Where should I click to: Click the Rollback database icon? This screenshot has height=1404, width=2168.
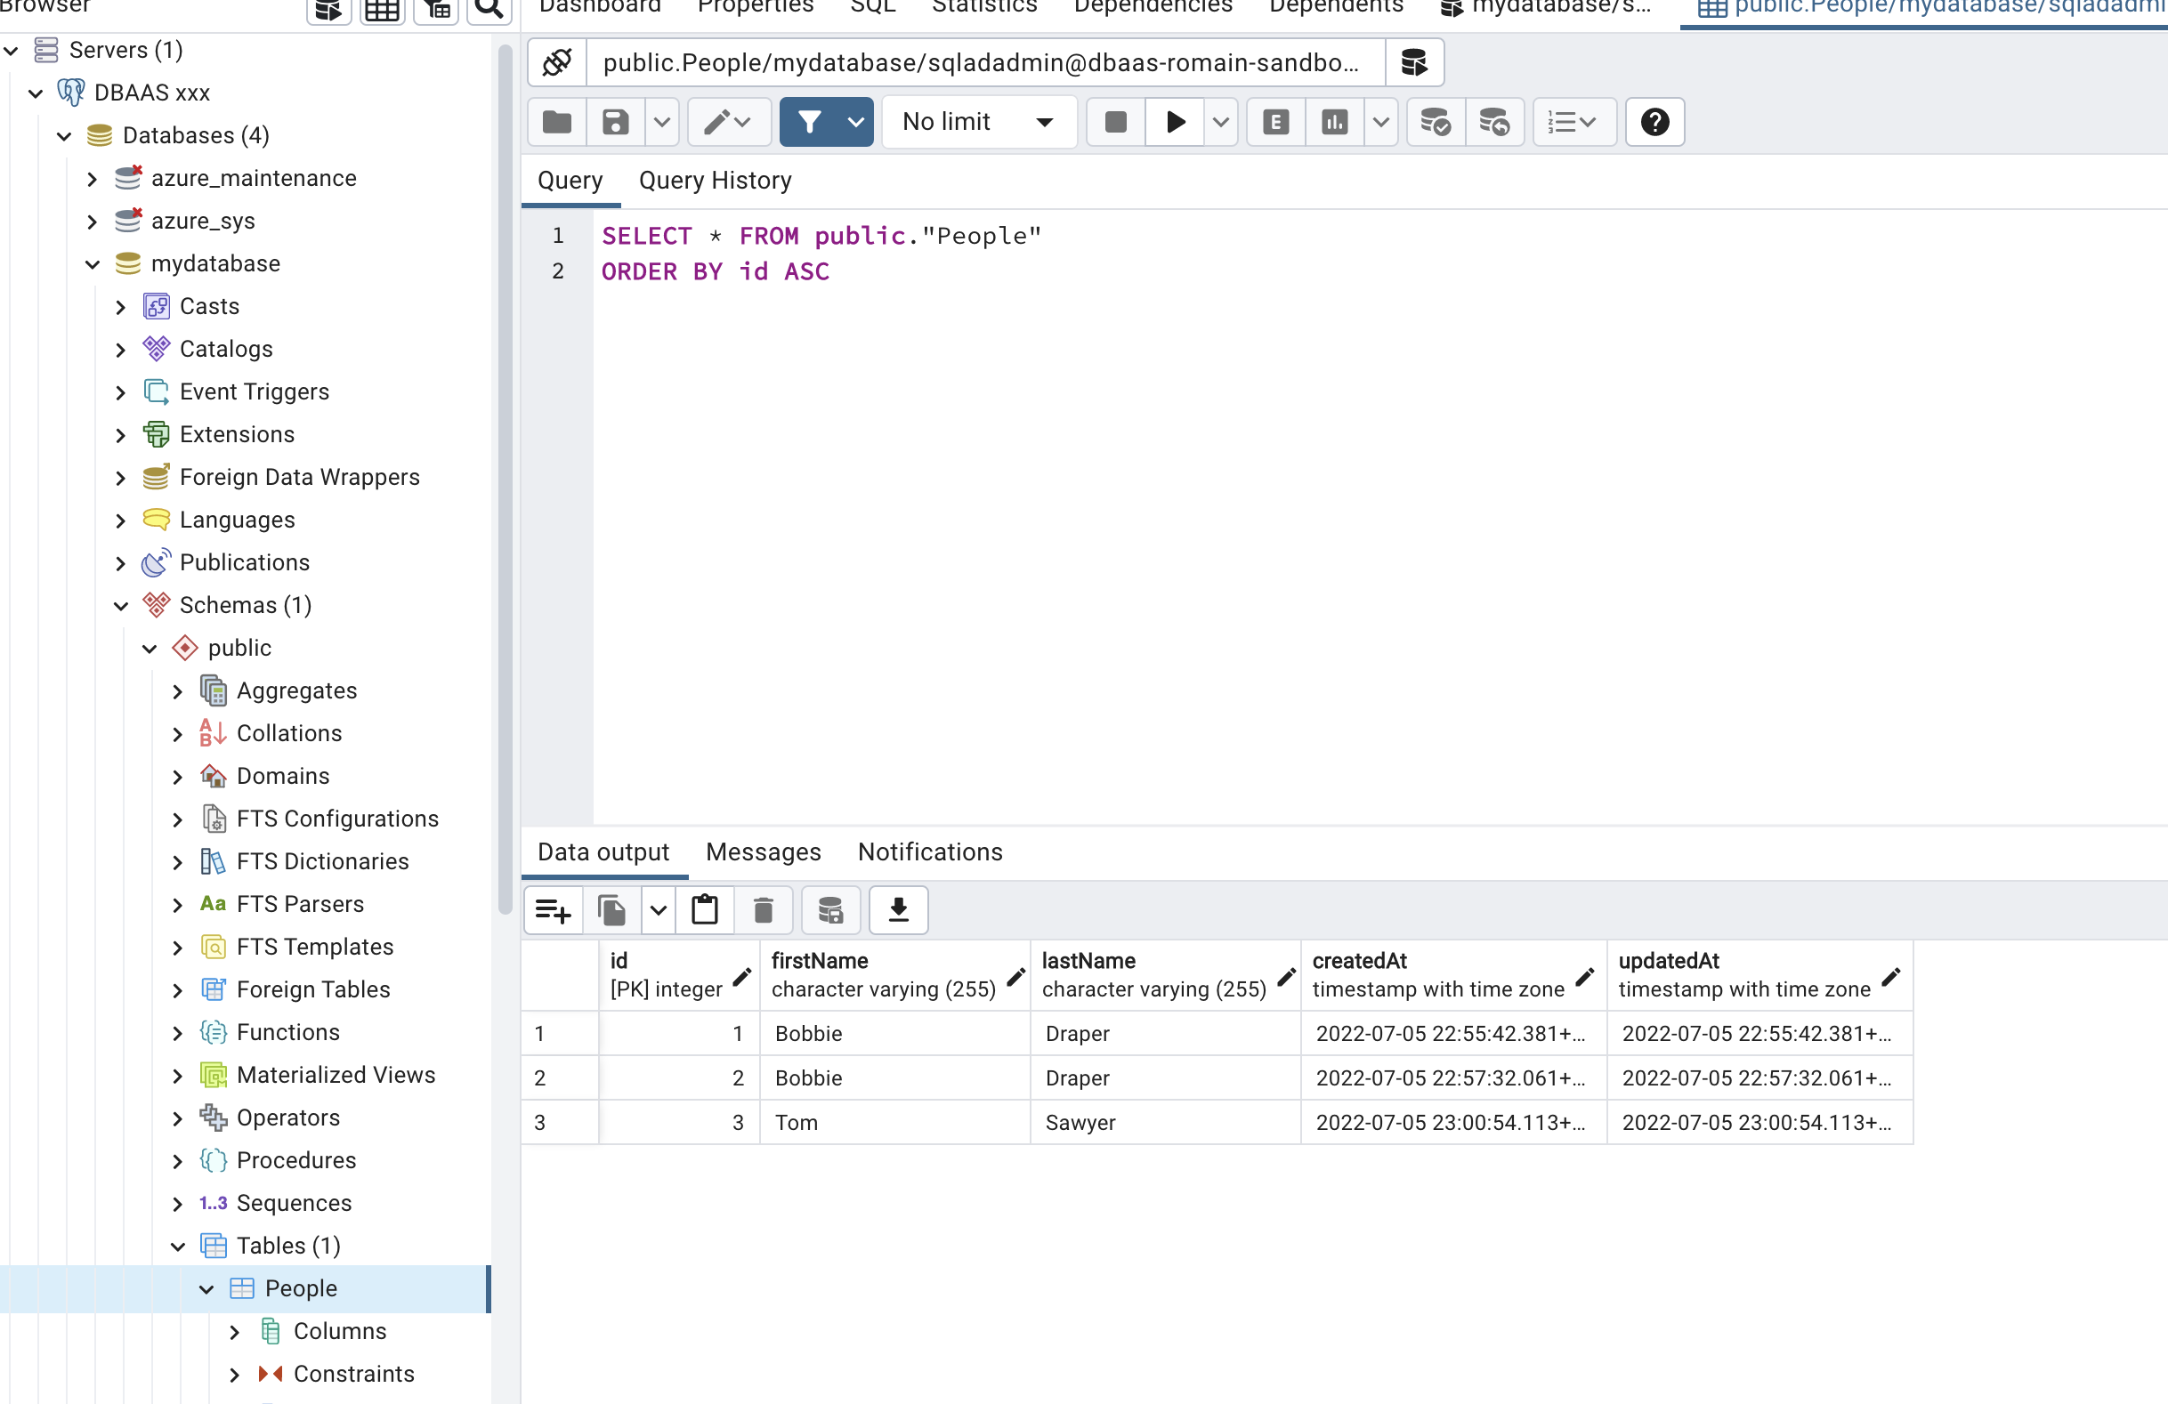(x=1494, y=122)
